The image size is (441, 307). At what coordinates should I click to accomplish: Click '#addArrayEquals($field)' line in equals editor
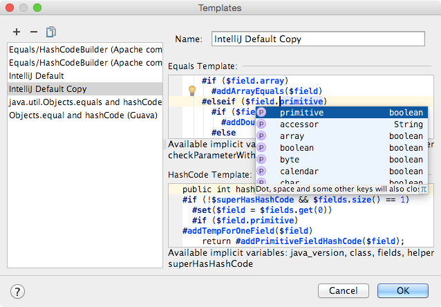tap(267, 91)
